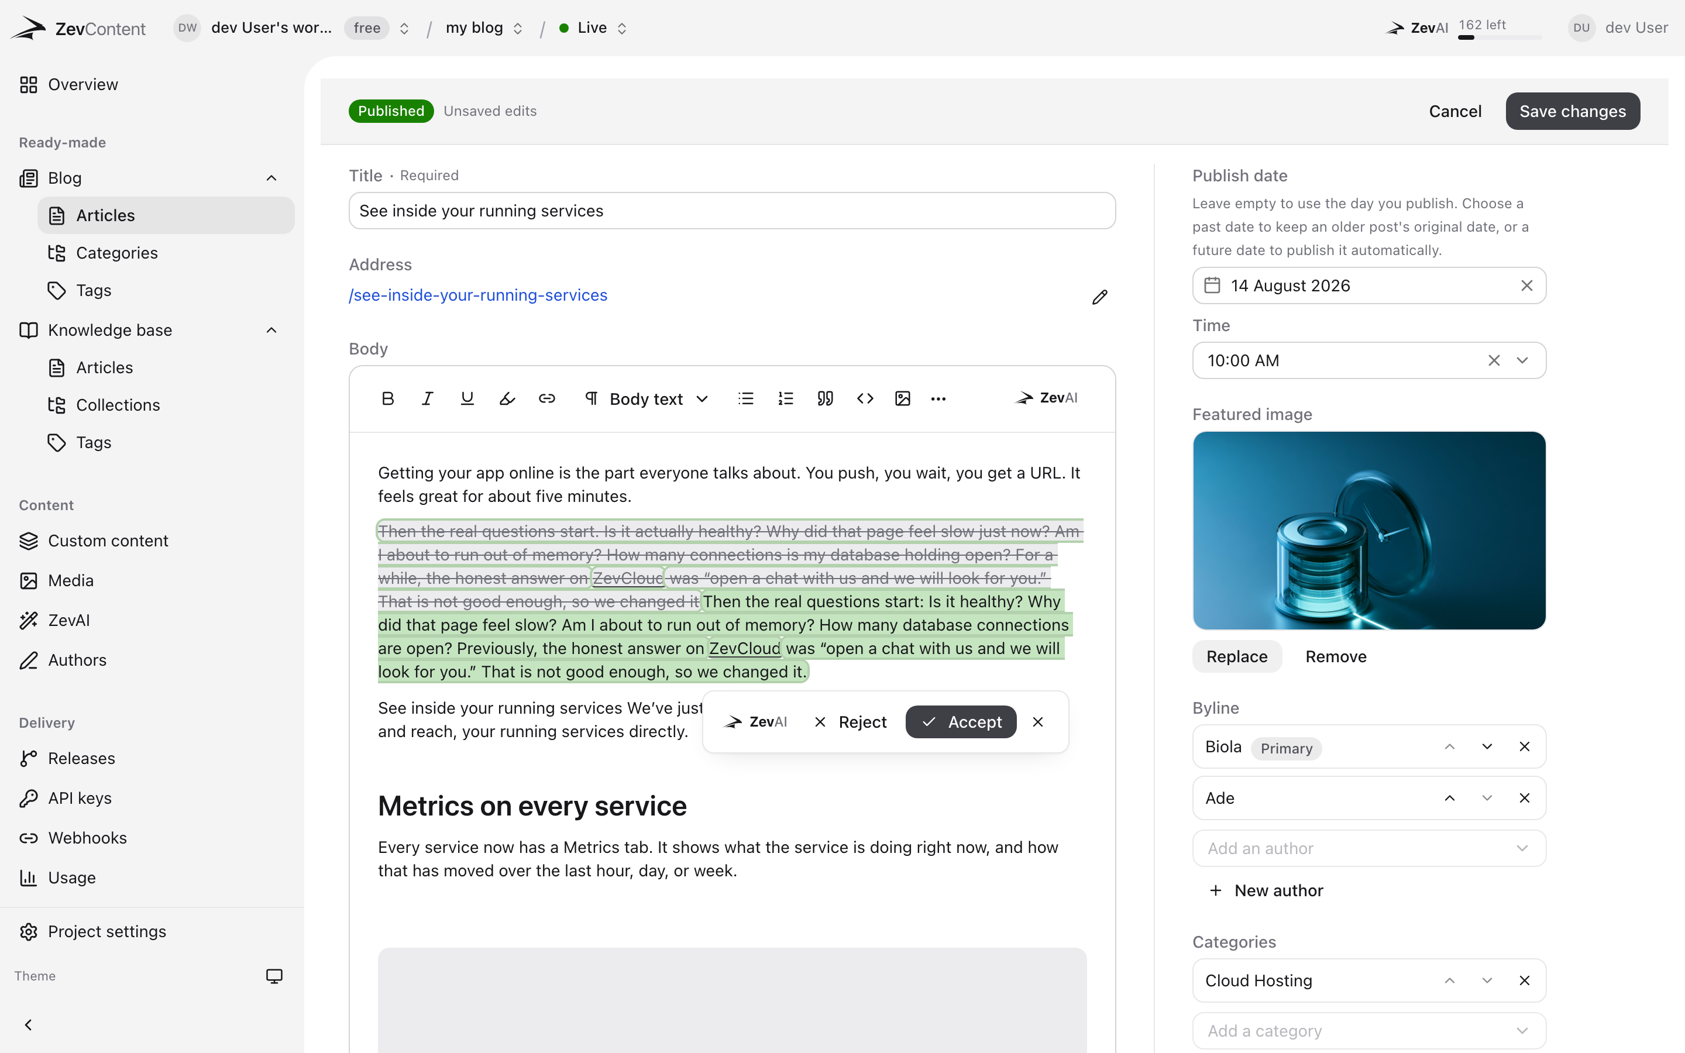Screen dimensions: 1685x1053
Task: Open the time picker dropdown arrow
Action: click(1522, 360)
